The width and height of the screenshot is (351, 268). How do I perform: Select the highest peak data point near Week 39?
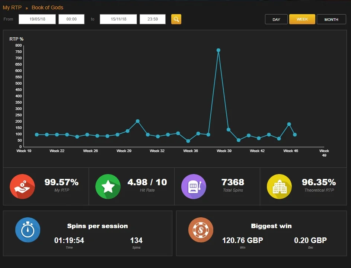(x=218, y=50)
